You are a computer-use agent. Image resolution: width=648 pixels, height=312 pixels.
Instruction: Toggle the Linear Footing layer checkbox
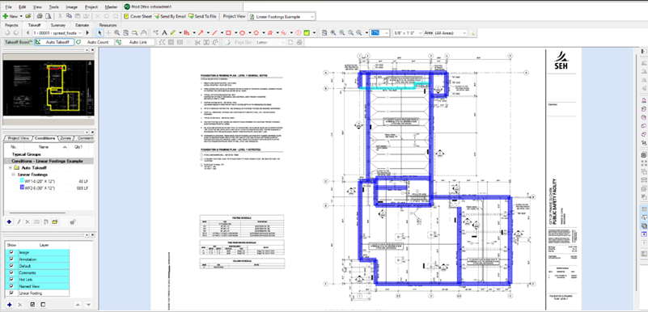11,293
